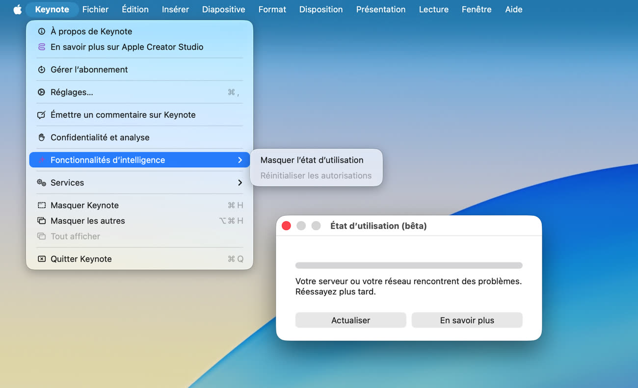Screen dimensions: 638x388
Task: Expand Fonctionnalités d'intelligence submenu chevron
Action: pyautogui.click(x=240, y=160)
